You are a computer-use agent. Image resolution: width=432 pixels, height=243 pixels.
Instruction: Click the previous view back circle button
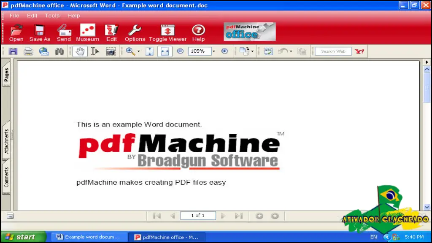[x=259, y=216]
